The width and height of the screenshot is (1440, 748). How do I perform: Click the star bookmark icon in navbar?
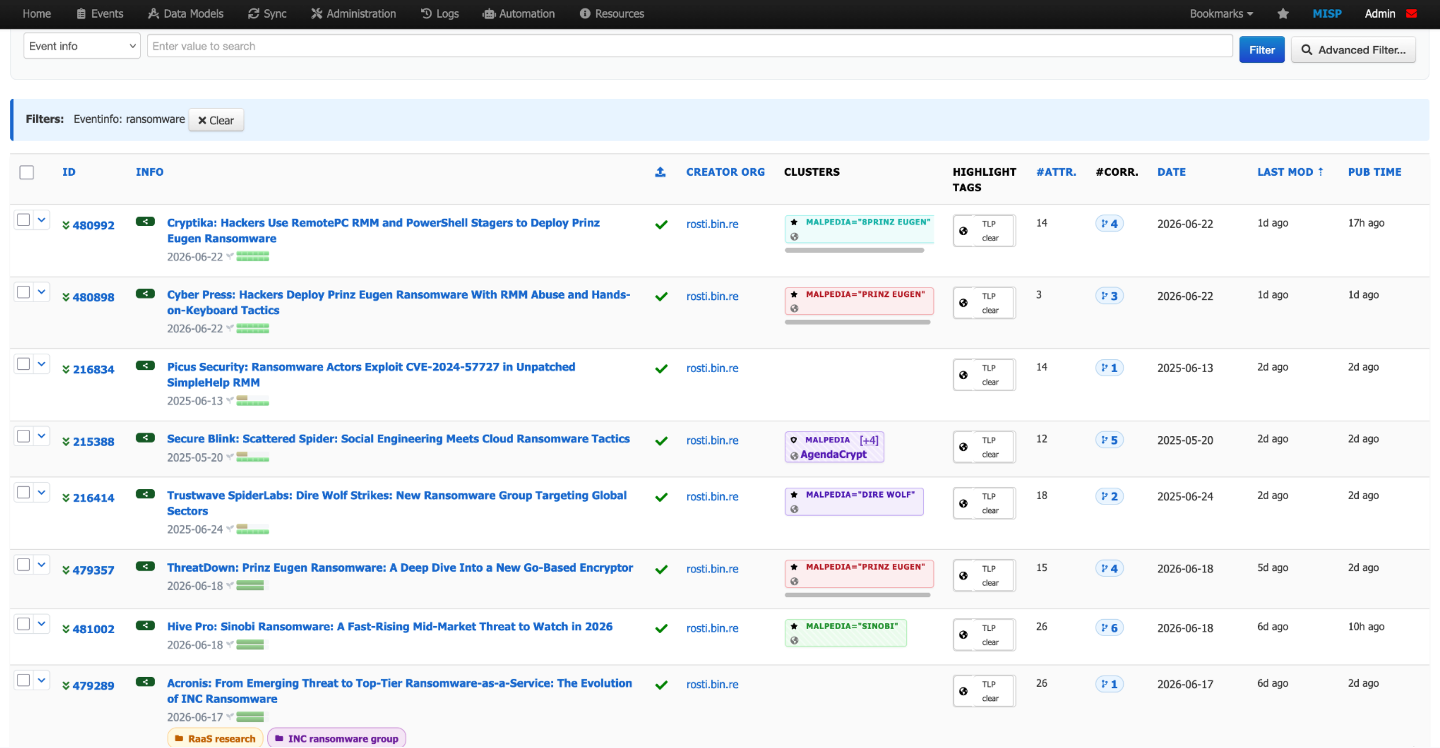pyautogui.click(x=1283, y=13)
